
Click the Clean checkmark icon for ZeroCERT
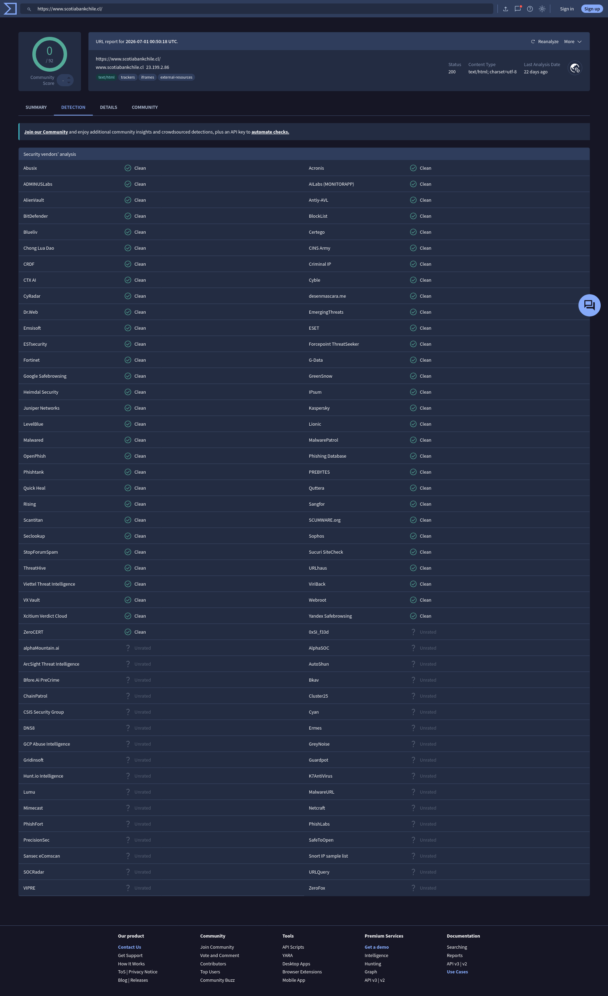click(128, 632)
